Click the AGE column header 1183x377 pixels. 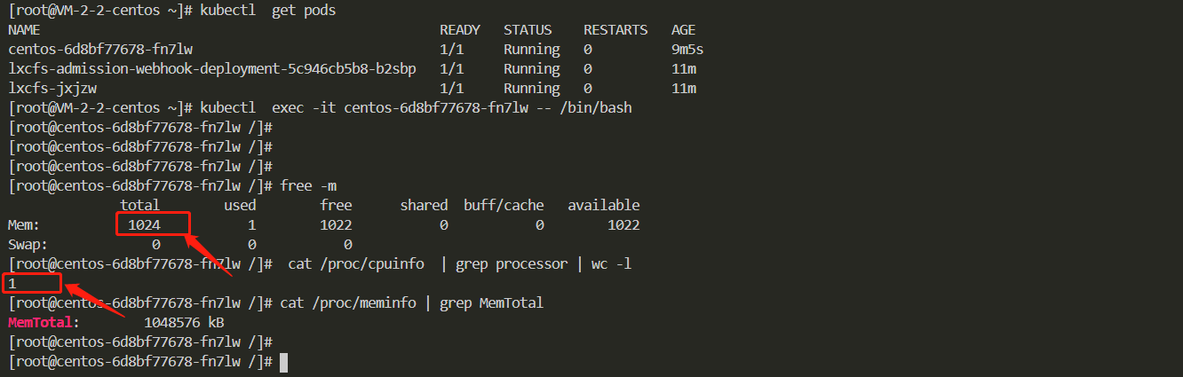tap(684, 30)
